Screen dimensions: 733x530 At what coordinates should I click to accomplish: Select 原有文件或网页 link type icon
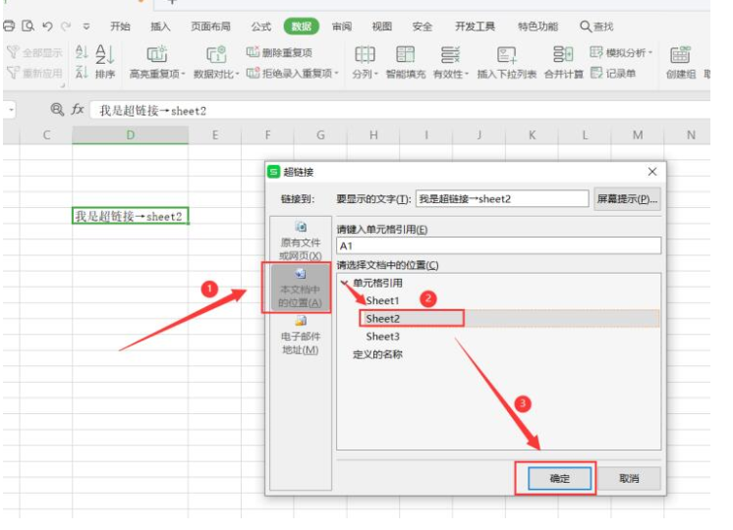tap(300, 228)
